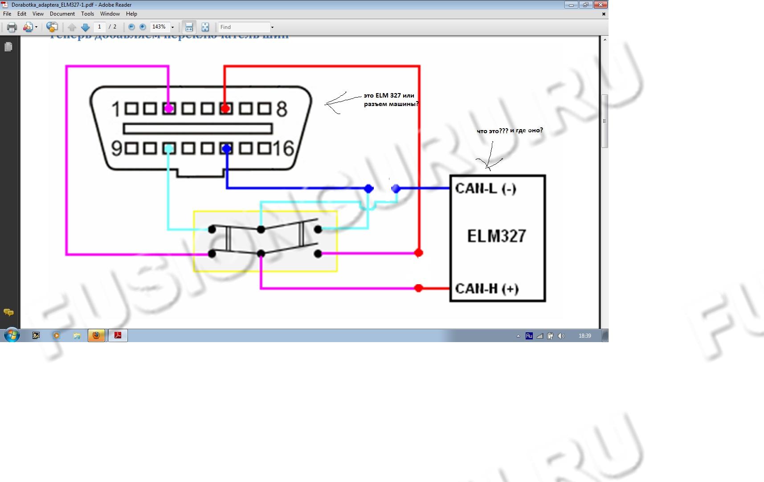This screenshot has height=482, width=764.
Task: Click the Adobe Reader title bar icon
Action: click(x=5, y=5)
